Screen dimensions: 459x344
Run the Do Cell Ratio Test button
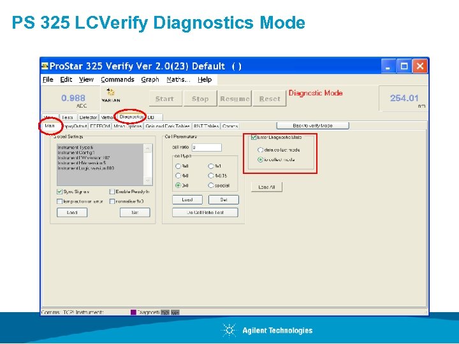click(205, 212)
